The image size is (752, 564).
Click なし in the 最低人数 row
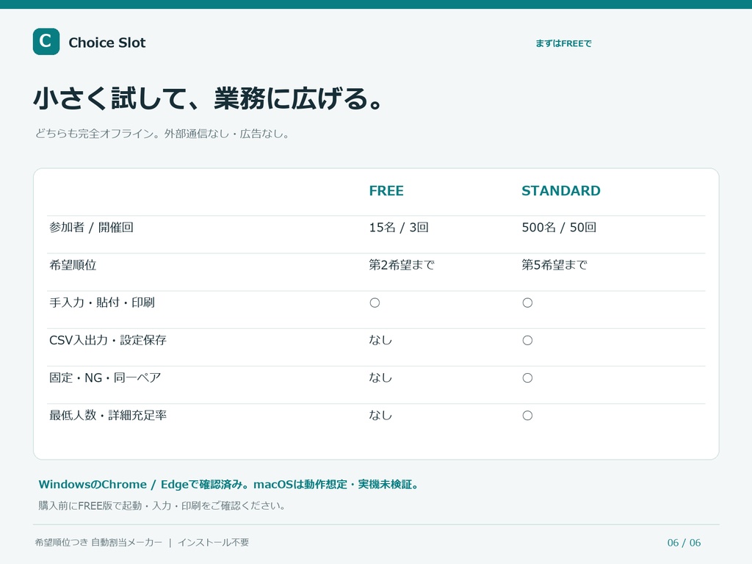coord(380,416)
